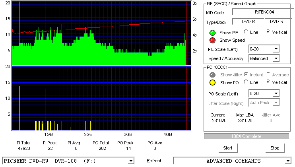Click the Start button
Image resolution: width=295 pixels, height=167 pixels.
point(228,148)
